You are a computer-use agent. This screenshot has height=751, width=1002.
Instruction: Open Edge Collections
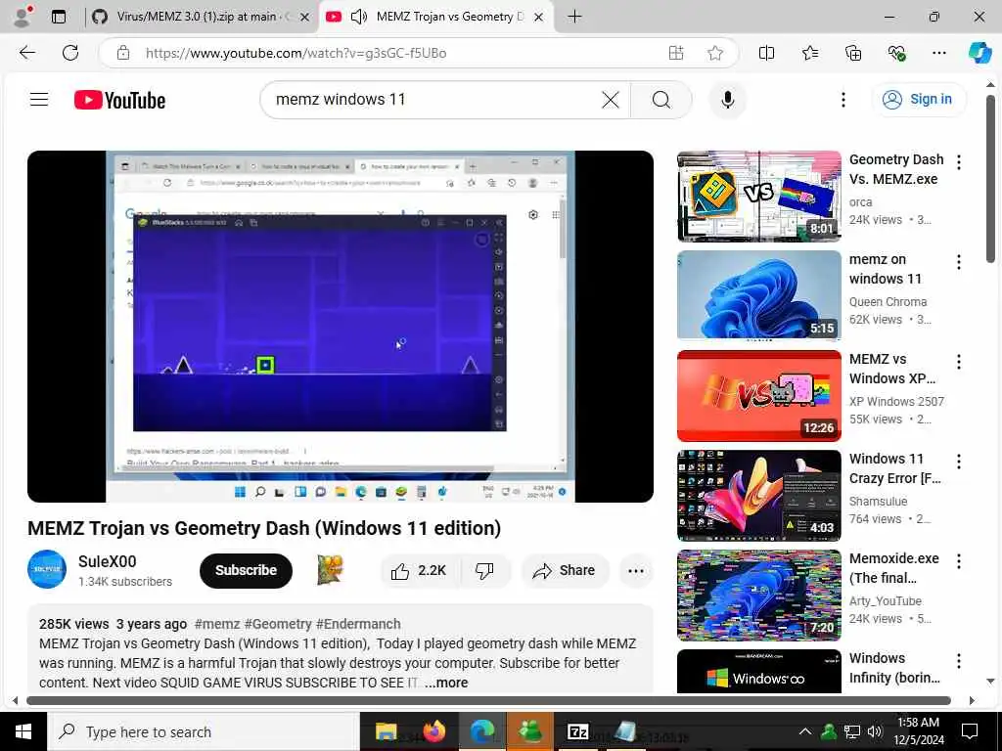[x=853, y=53]
